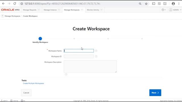Click the internal workspace icon in footer
The height and width of the screenshot is (102, 182).
pos(11,101)
